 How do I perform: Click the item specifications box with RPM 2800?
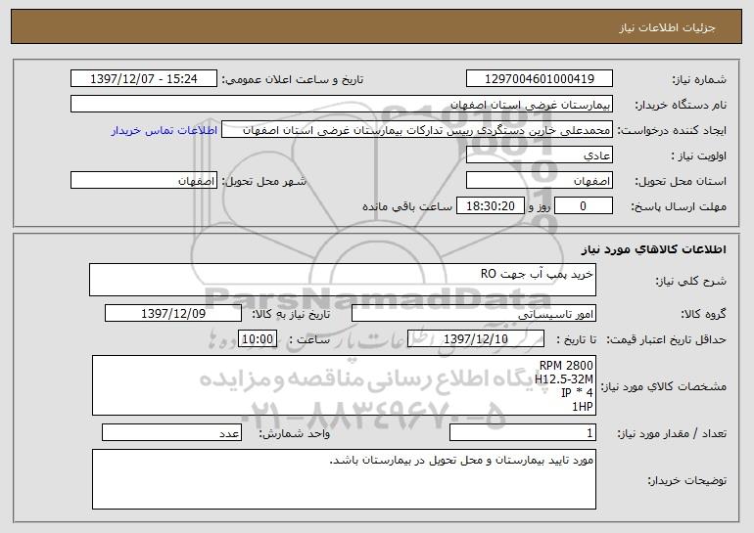tap(344, 385)
